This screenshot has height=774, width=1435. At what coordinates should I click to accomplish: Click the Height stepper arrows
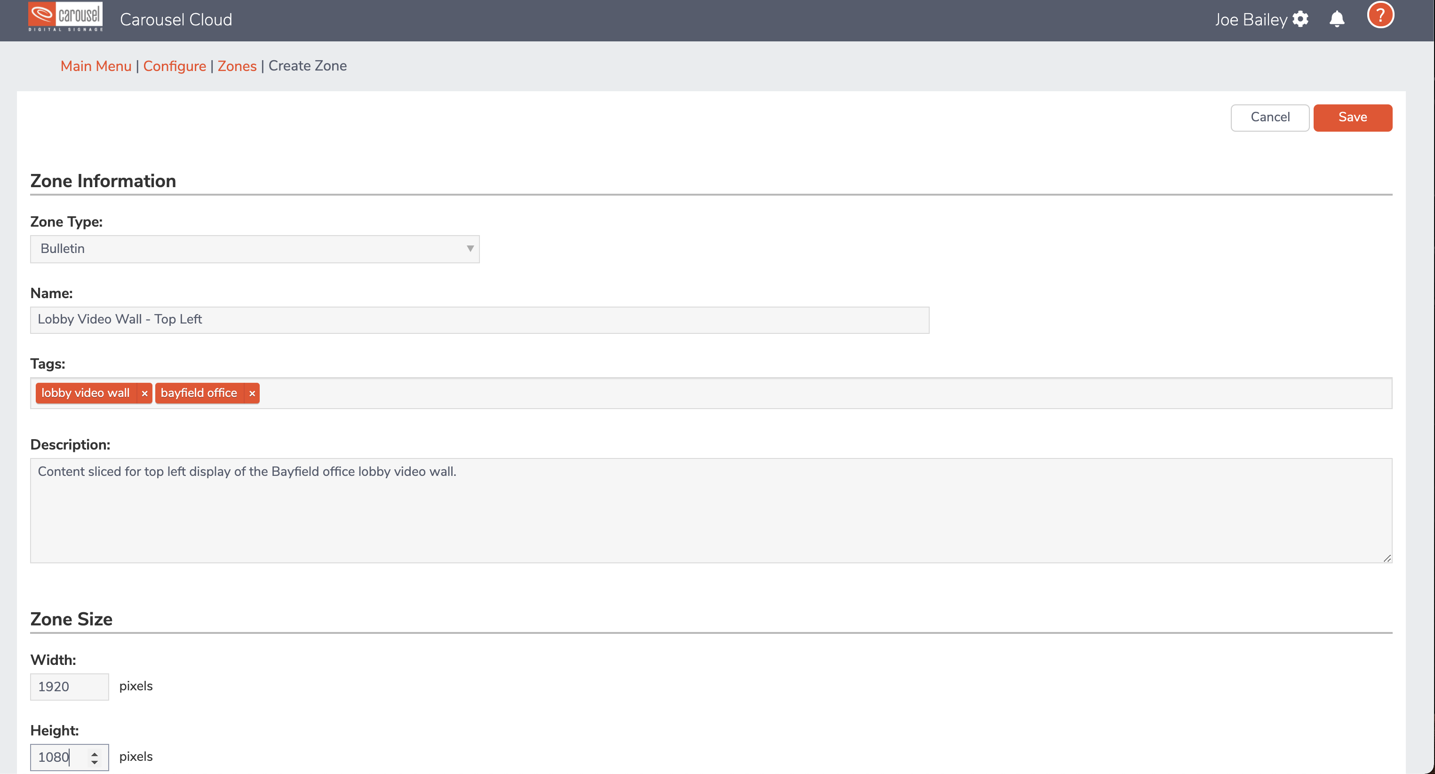(x=95, y=757)
